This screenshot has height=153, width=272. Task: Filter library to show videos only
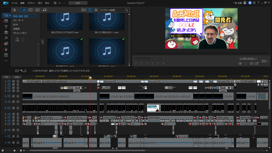[31, 10]
